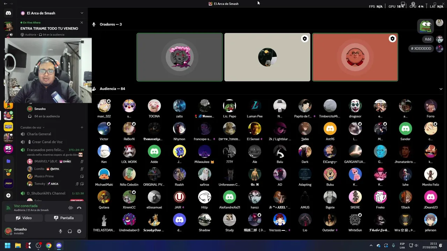Show hidden tray icons chevron
The width and height of the screenshot is (447, 251).
click(371, 245)
